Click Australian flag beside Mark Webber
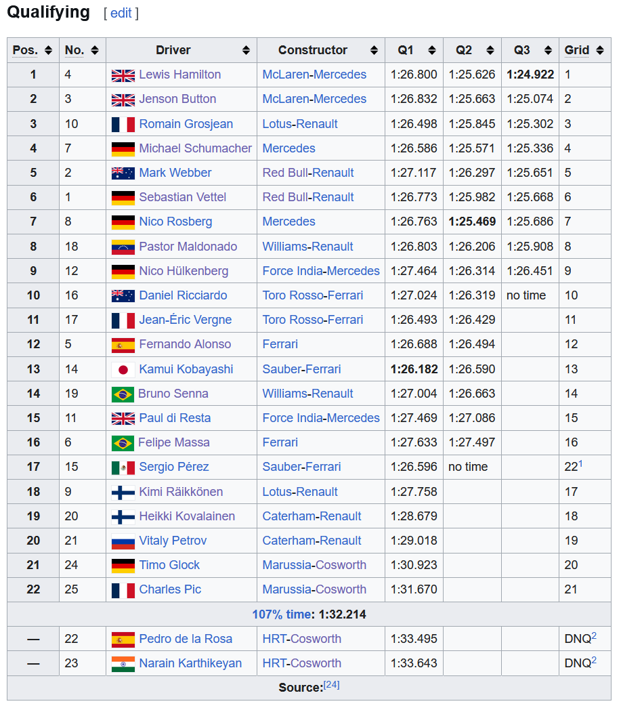 pos(123,173)
